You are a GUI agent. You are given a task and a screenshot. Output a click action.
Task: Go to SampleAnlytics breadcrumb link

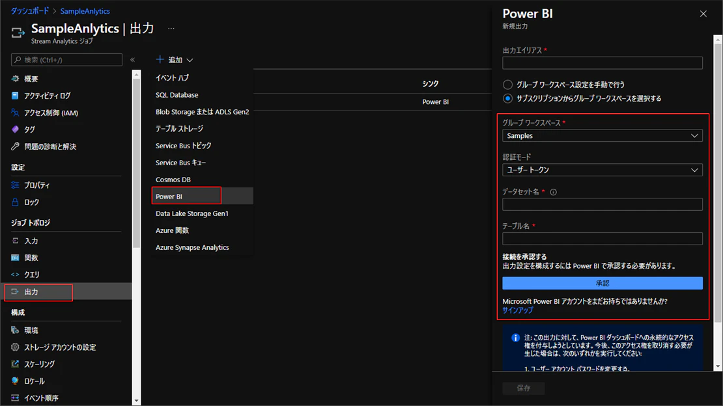pos(85,11)
